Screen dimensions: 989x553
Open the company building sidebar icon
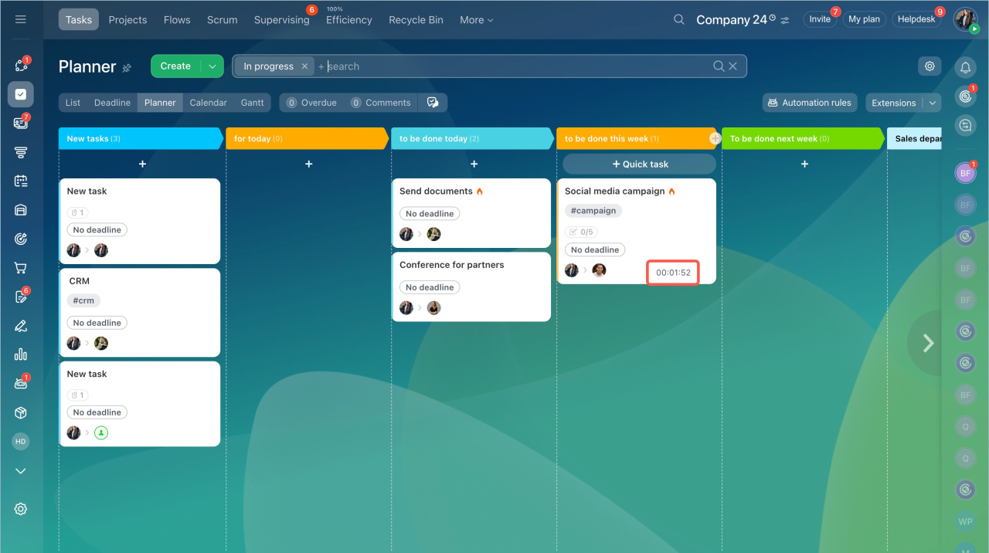click(21, 210)
